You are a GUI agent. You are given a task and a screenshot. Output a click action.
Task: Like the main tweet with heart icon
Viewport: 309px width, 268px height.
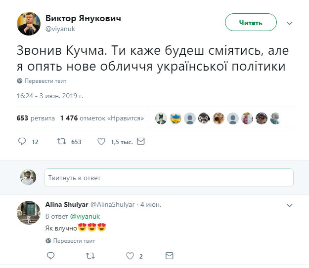(101, 142)
